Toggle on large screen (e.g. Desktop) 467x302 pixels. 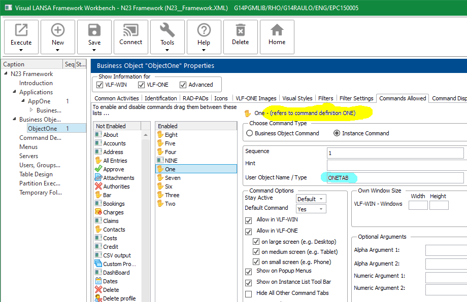256,241
